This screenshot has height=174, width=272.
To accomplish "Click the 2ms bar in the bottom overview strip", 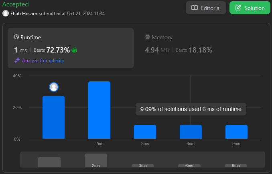I will point(96,160).
